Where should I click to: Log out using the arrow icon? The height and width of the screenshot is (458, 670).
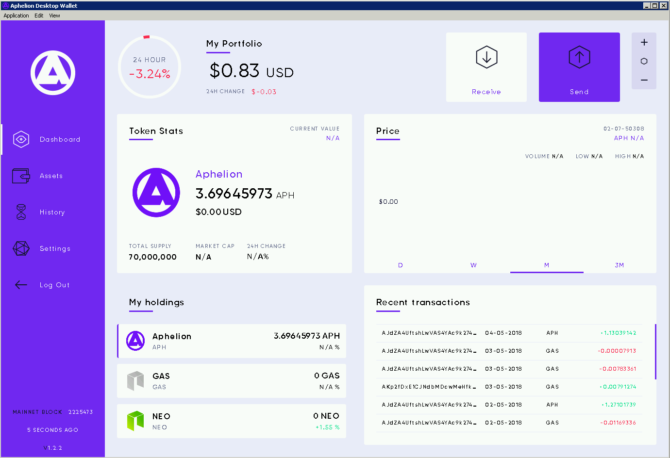click(21, 285)
